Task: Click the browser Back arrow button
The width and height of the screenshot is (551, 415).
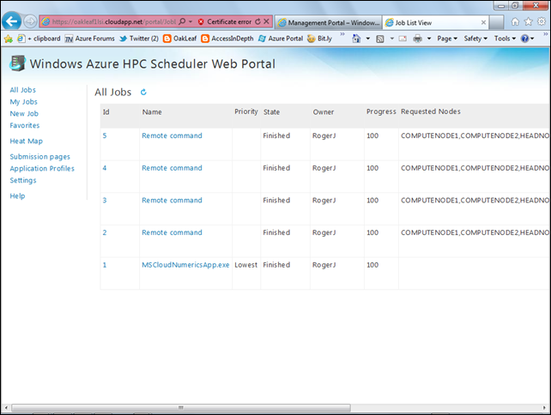Action: click(12, 21)
